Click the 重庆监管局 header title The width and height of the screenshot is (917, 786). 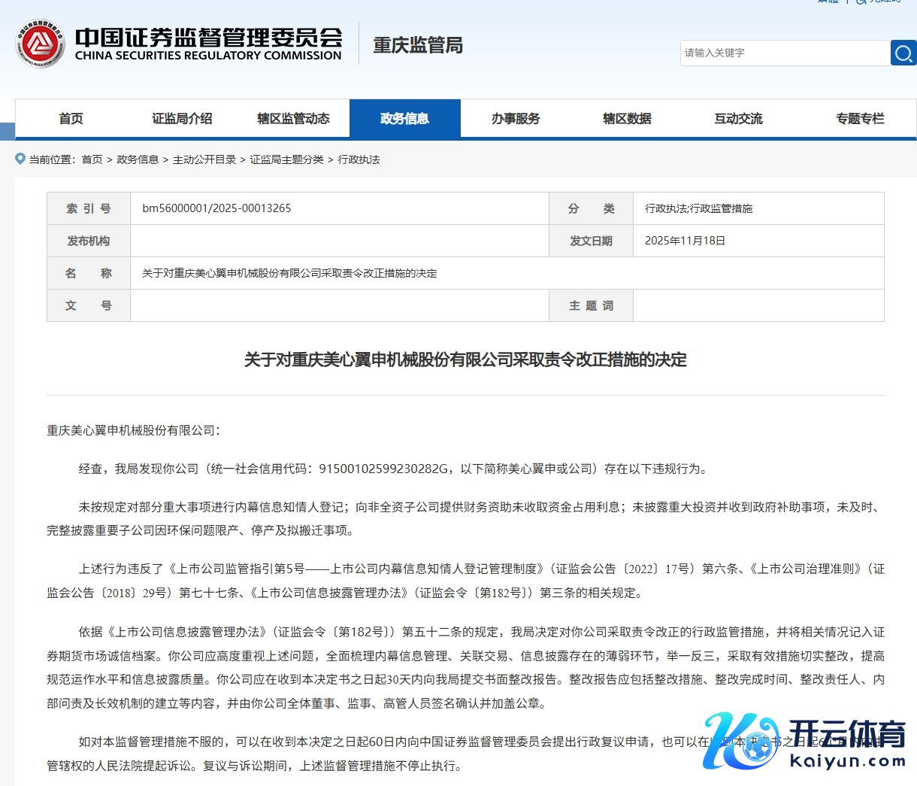pos(418,45)
